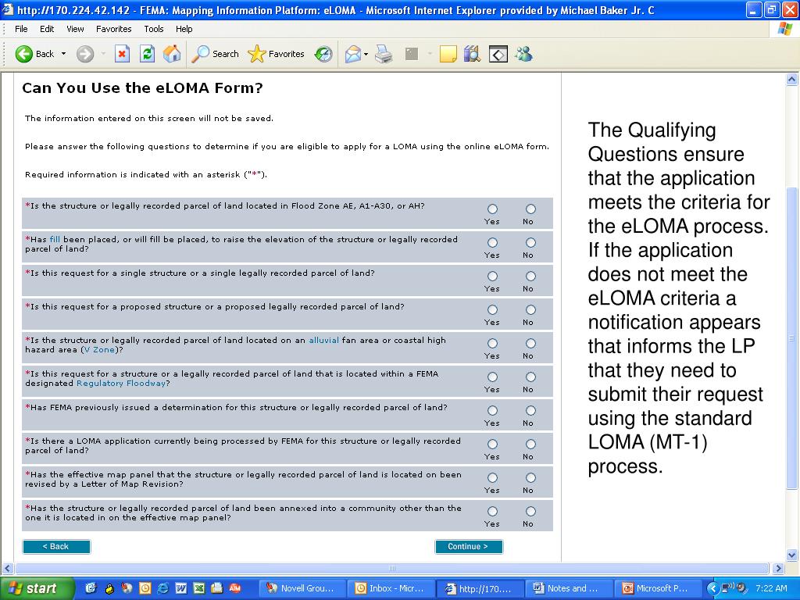The image size is (800, 600).
Task: Open the File menu
Action: tap(21, 29)
